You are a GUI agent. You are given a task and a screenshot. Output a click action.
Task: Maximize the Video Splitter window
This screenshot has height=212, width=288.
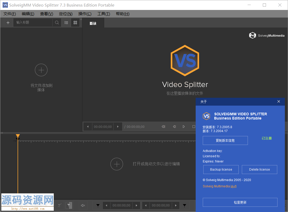[264, 5]
